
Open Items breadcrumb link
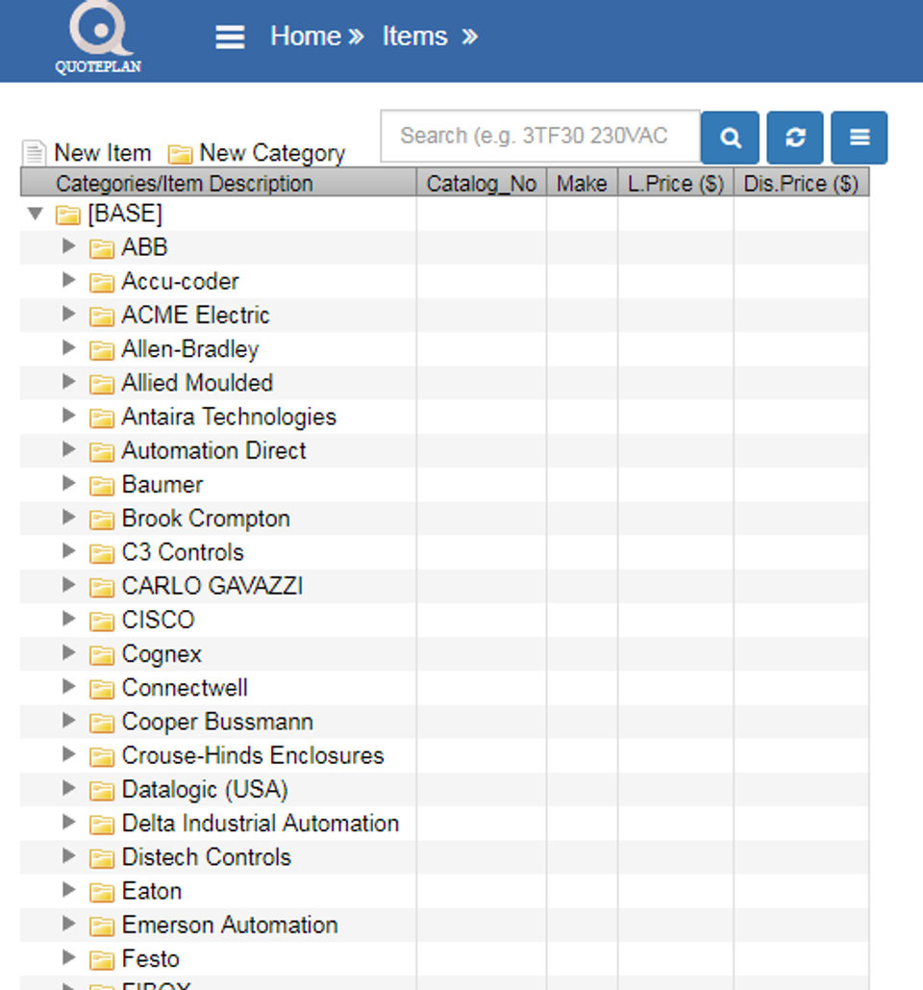[x=414, y=36]
